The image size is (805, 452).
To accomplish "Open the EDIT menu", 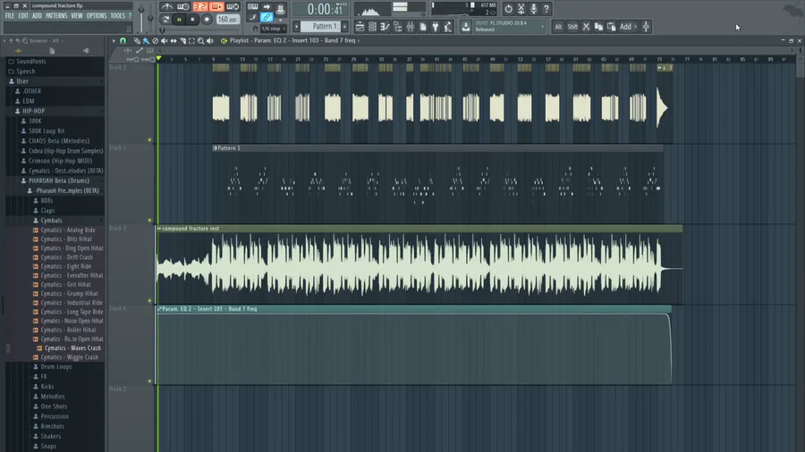I will (23, 16).
